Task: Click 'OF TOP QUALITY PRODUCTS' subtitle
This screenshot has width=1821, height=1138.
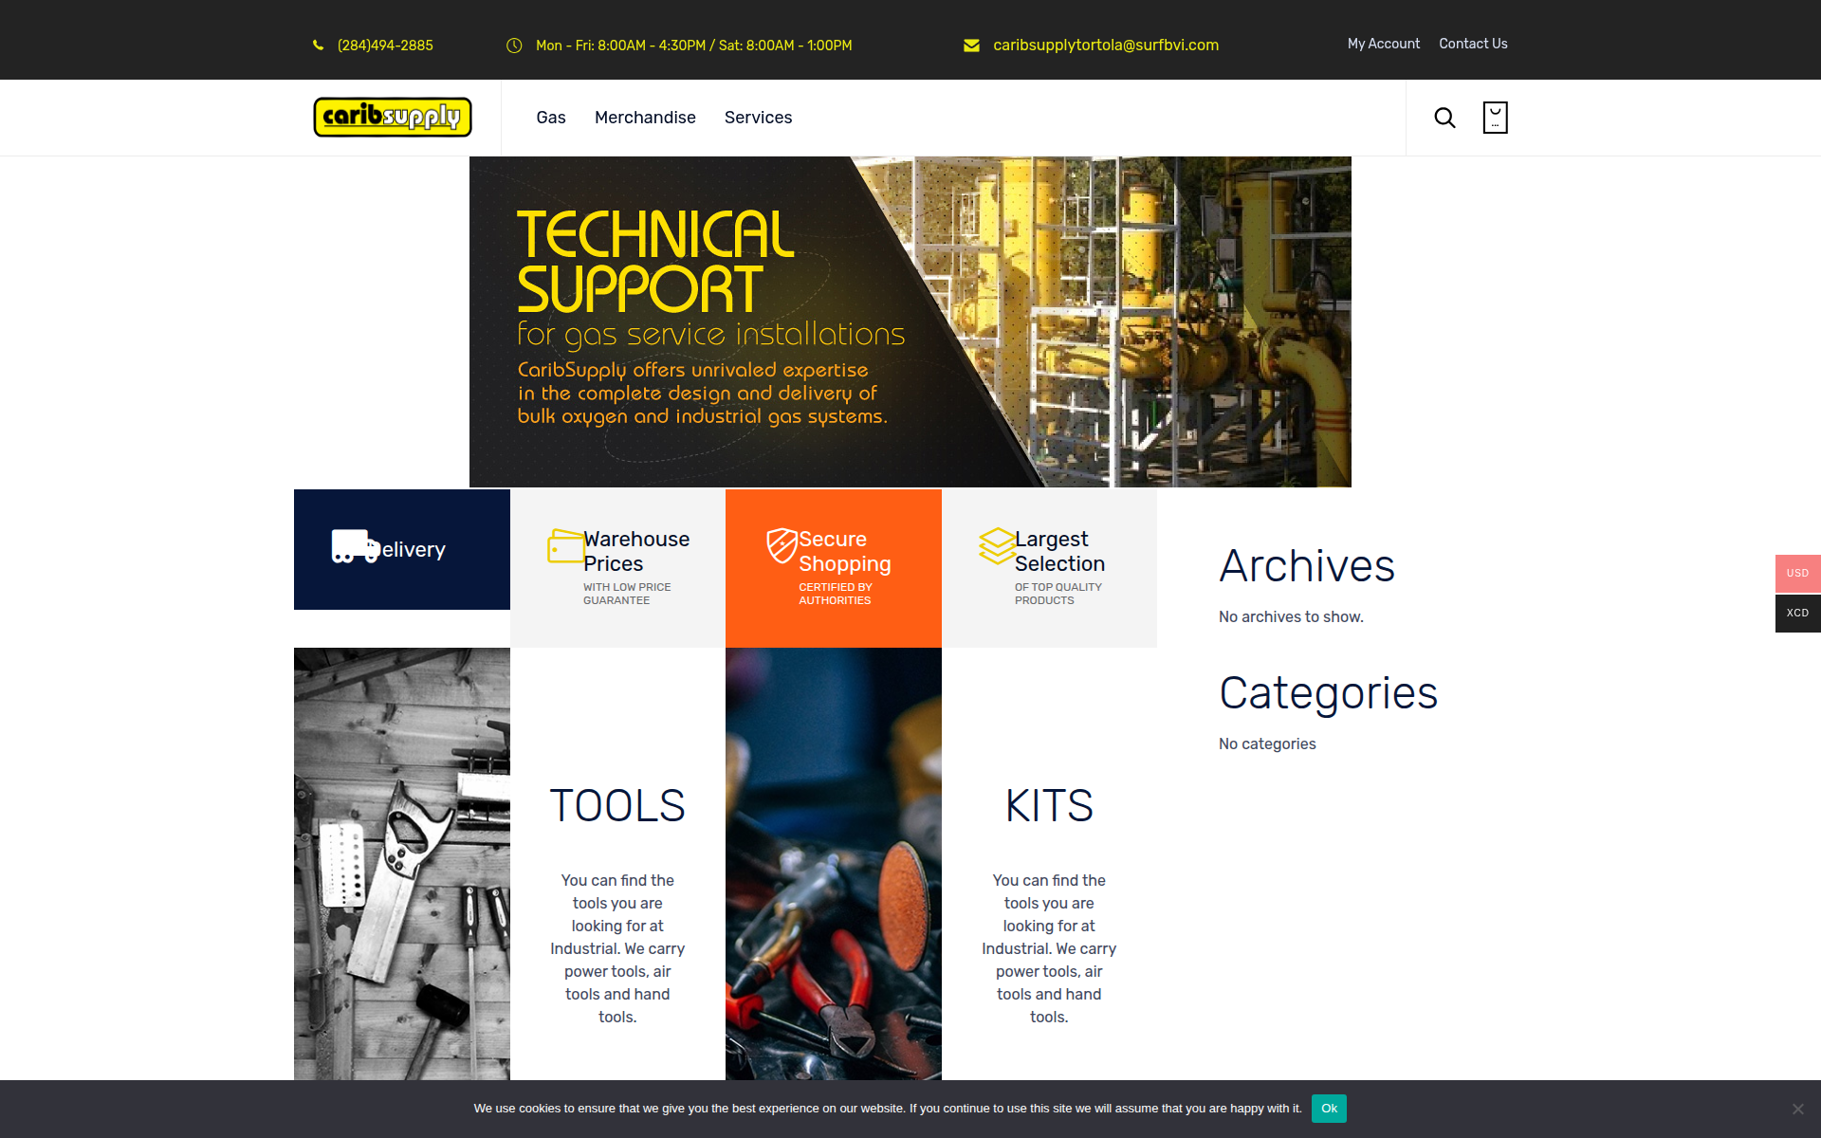Action: tap(1058, 594)
